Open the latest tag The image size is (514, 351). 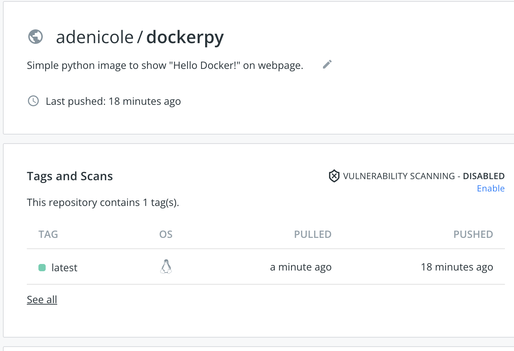(65, 268)
